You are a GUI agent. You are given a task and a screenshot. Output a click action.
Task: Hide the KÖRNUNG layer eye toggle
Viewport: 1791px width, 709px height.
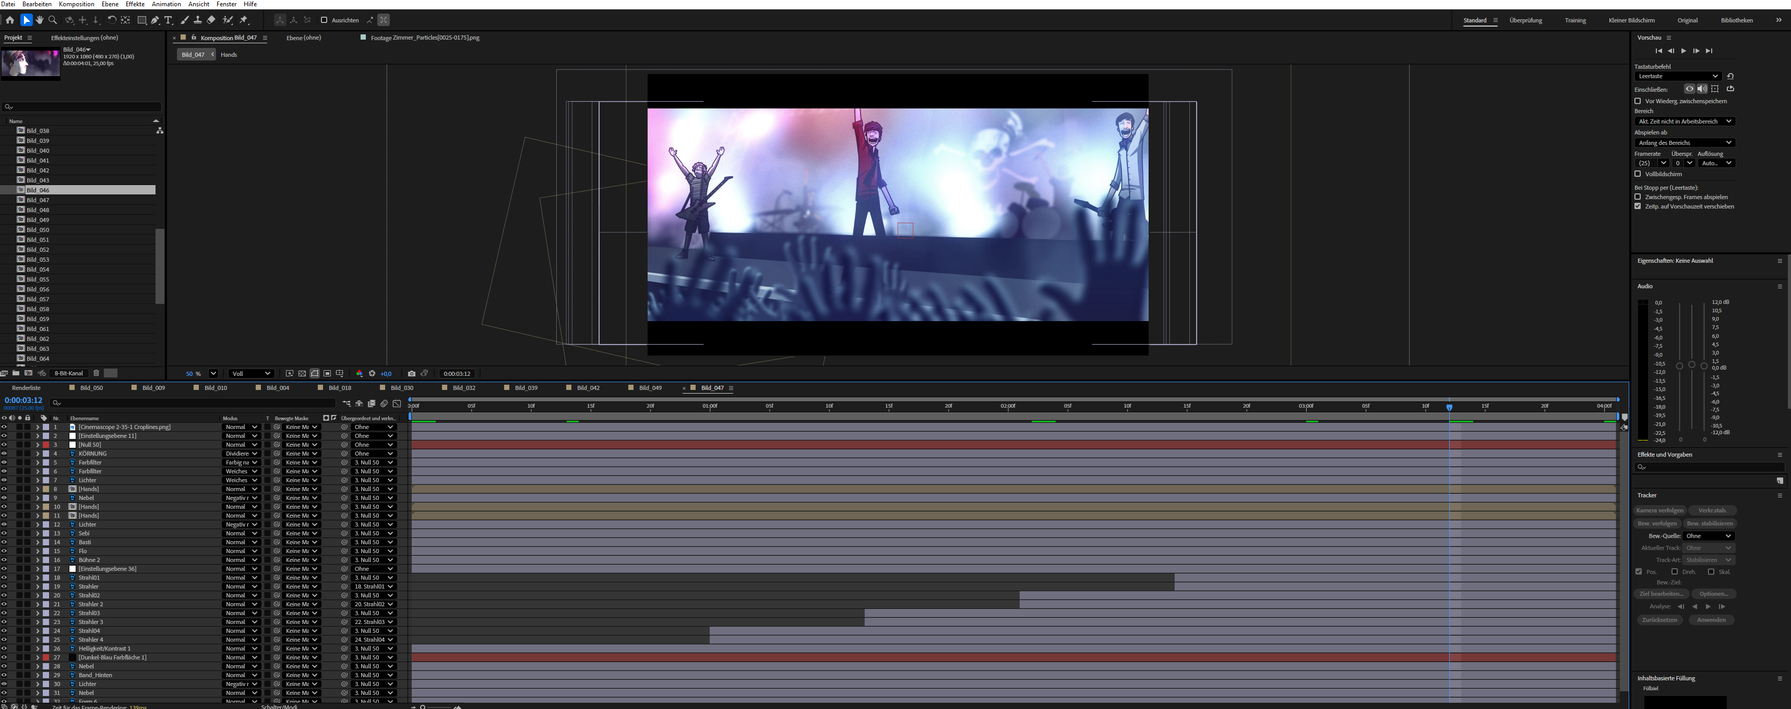(x=4, y=454)
